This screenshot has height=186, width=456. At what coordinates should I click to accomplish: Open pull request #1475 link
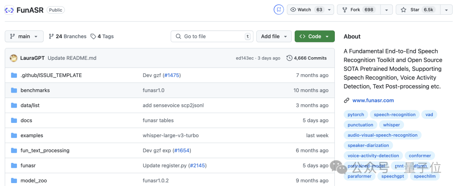(172, 75)
